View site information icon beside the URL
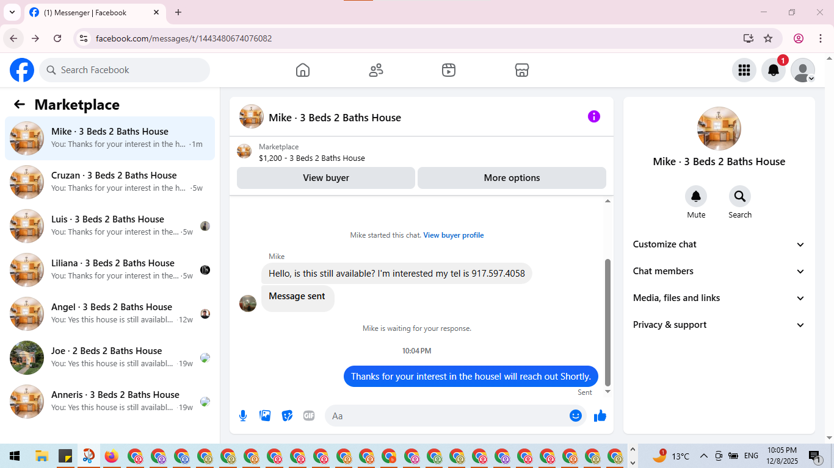834x468 pixels. coord(84,38)
